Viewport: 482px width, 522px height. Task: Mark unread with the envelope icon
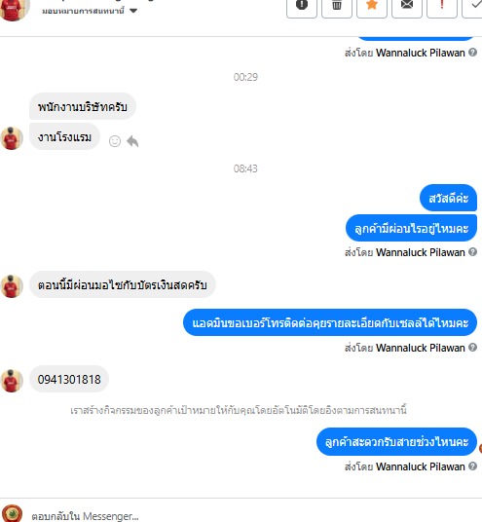[407, 6]
